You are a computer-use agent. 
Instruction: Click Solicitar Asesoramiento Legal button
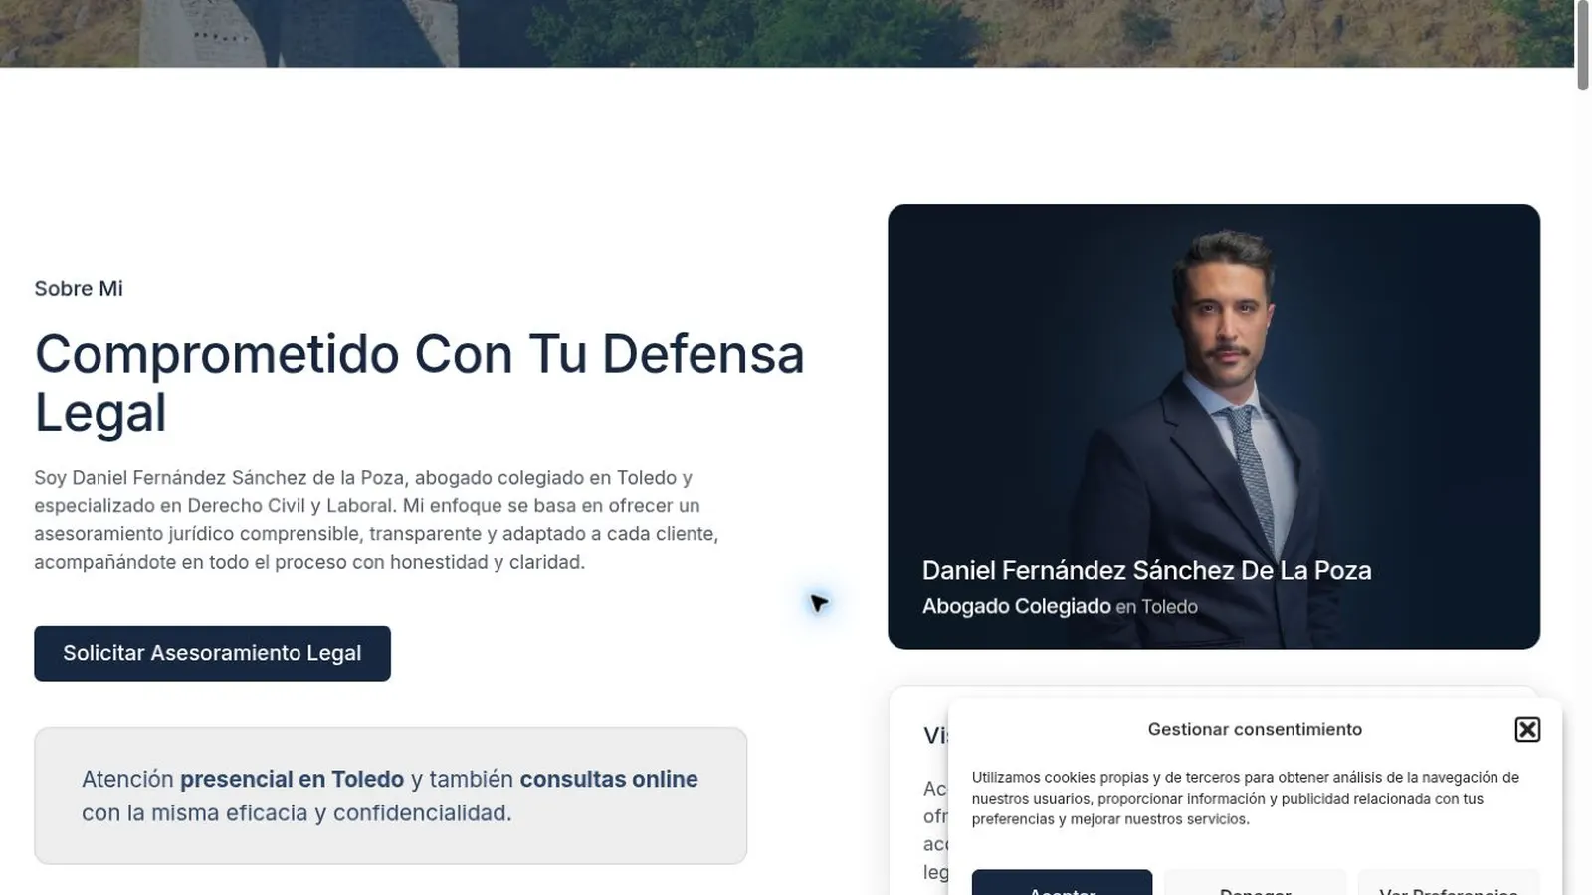point(212,653)
